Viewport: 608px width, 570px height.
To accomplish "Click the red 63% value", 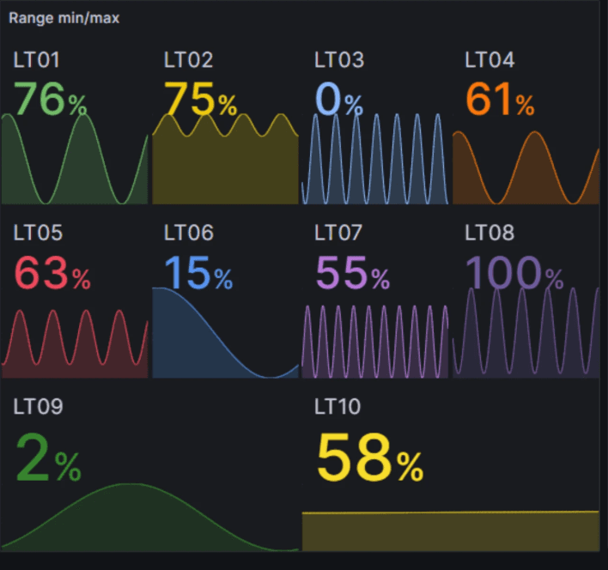I will pos(52,272).
